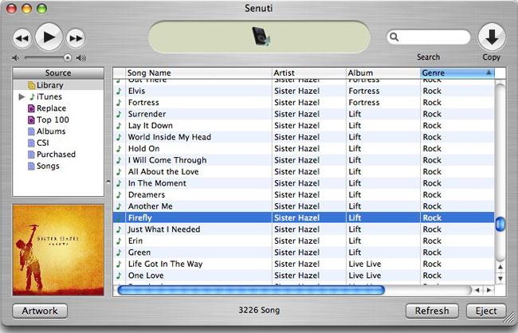The image size is (518, 333).
Task: Reverse sort on Genre column header
Action: 457,72
